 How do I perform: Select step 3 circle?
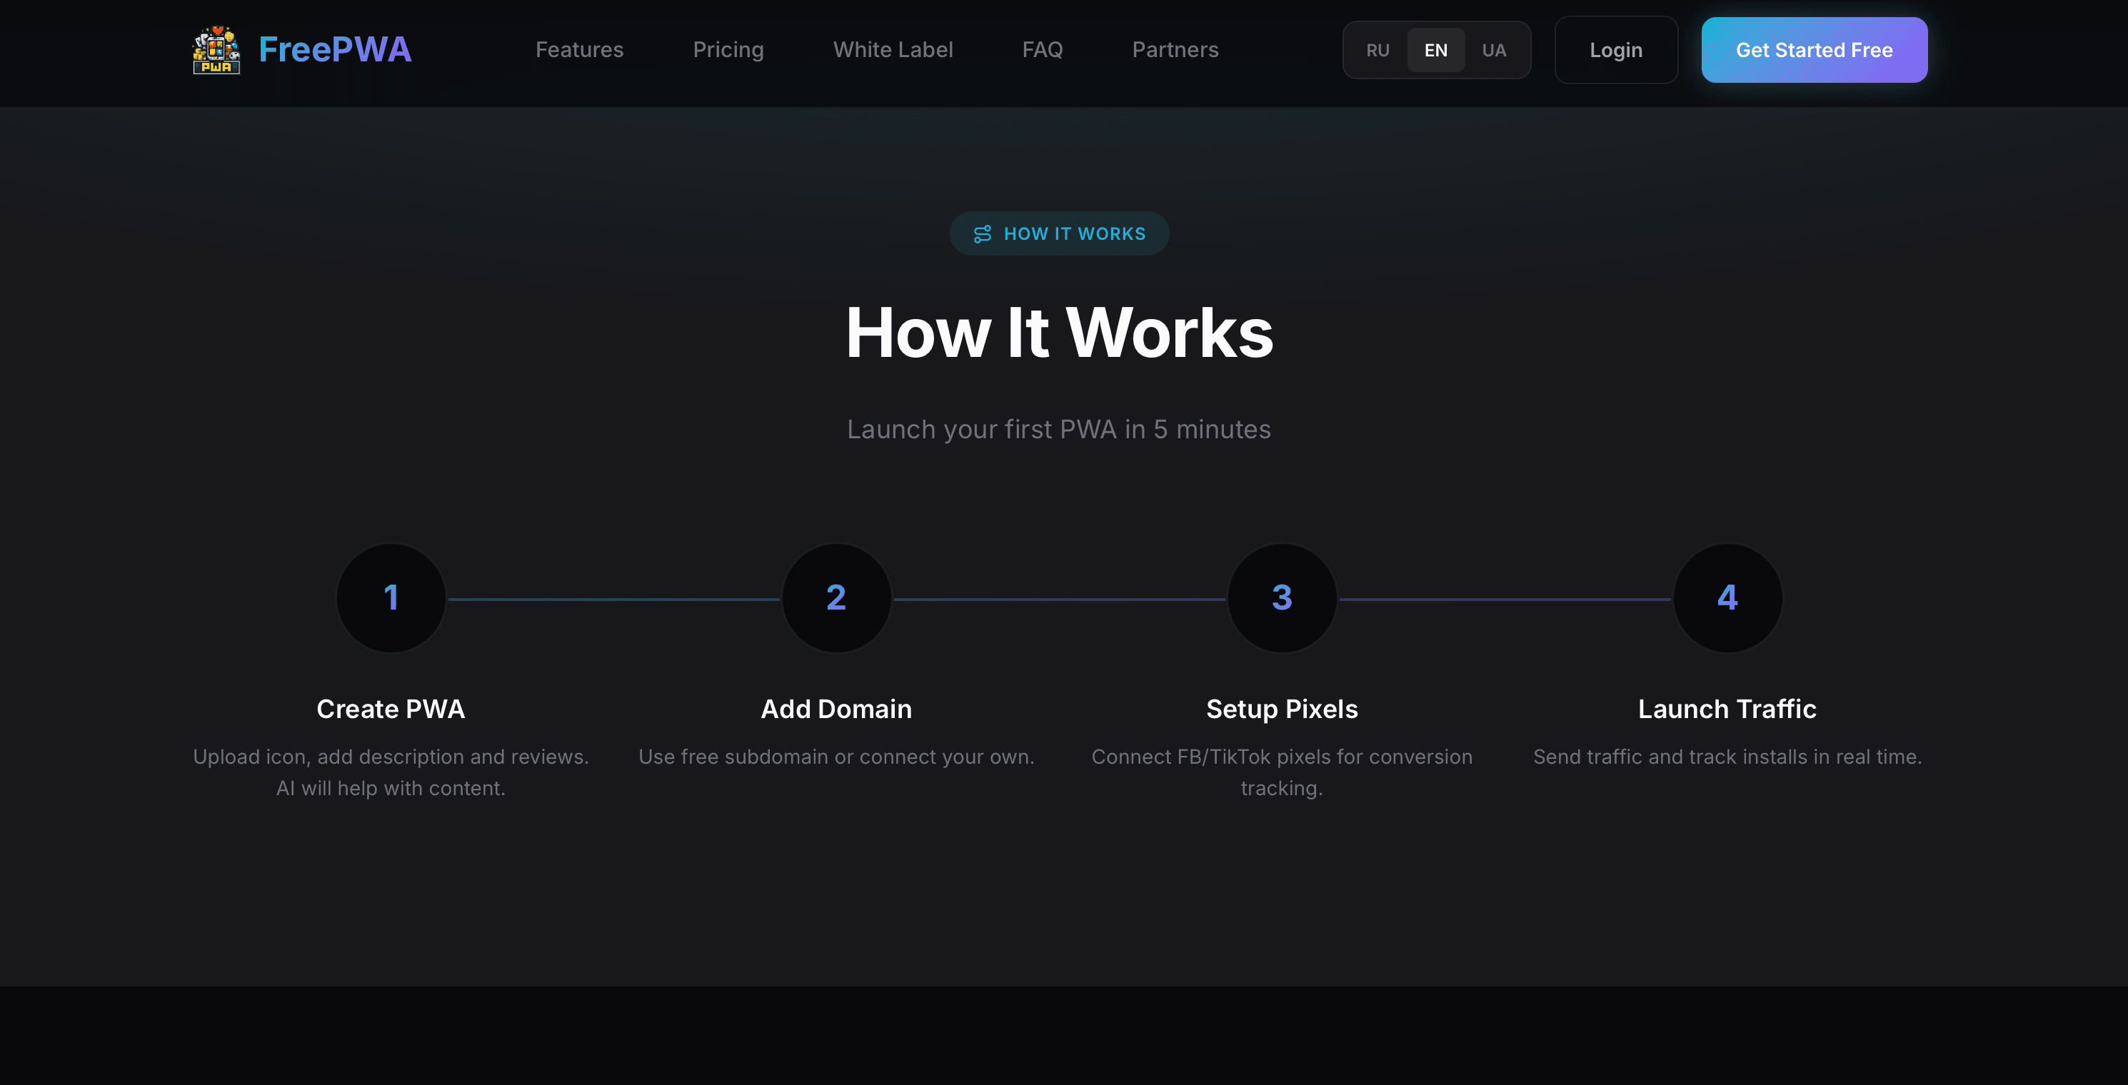(x=1281, y=598)
